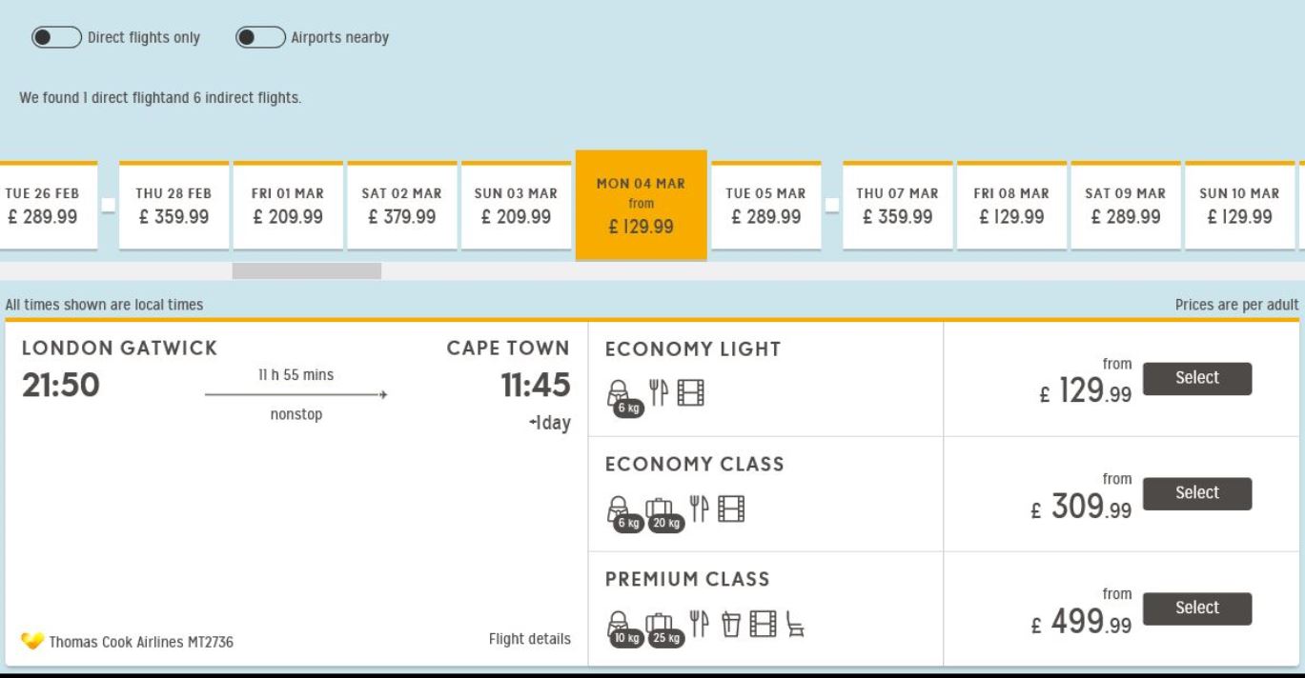The height and width of the screenshot is (678, 1305).
Task: Enable the Airports nearby switch
Action: pos(260,37)
